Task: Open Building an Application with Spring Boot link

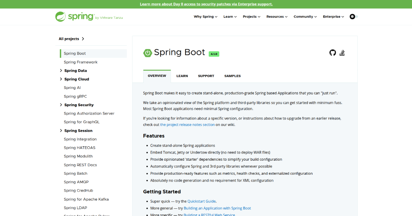Action: tap(217, 208)
